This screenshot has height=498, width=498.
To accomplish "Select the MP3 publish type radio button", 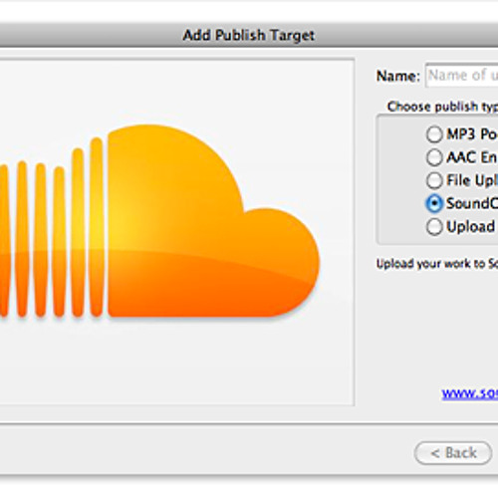I will coord(434,134).
